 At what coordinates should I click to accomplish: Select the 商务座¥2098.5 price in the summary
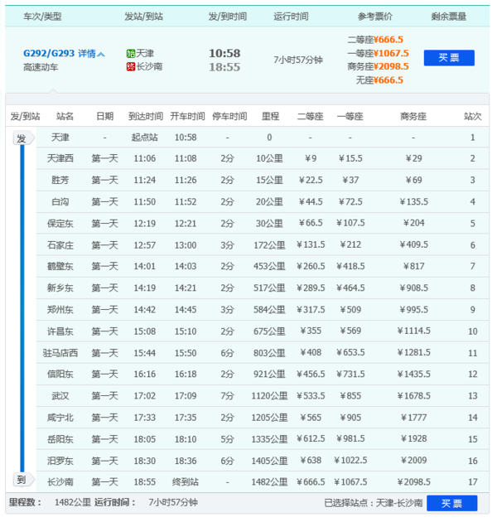pyautogui.click(x=378, y=66)
